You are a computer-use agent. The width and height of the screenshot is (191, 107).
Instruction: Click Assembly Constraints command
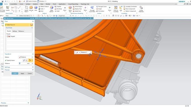pyautogui.click(x=130, y=7)
